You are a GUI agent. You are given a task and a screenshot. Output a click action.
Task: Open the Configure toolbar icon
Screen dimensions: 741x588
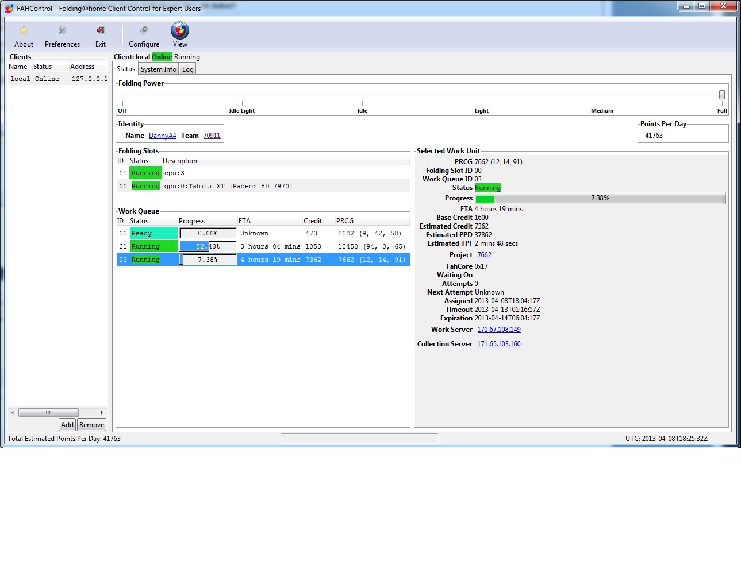coord(144,36)
